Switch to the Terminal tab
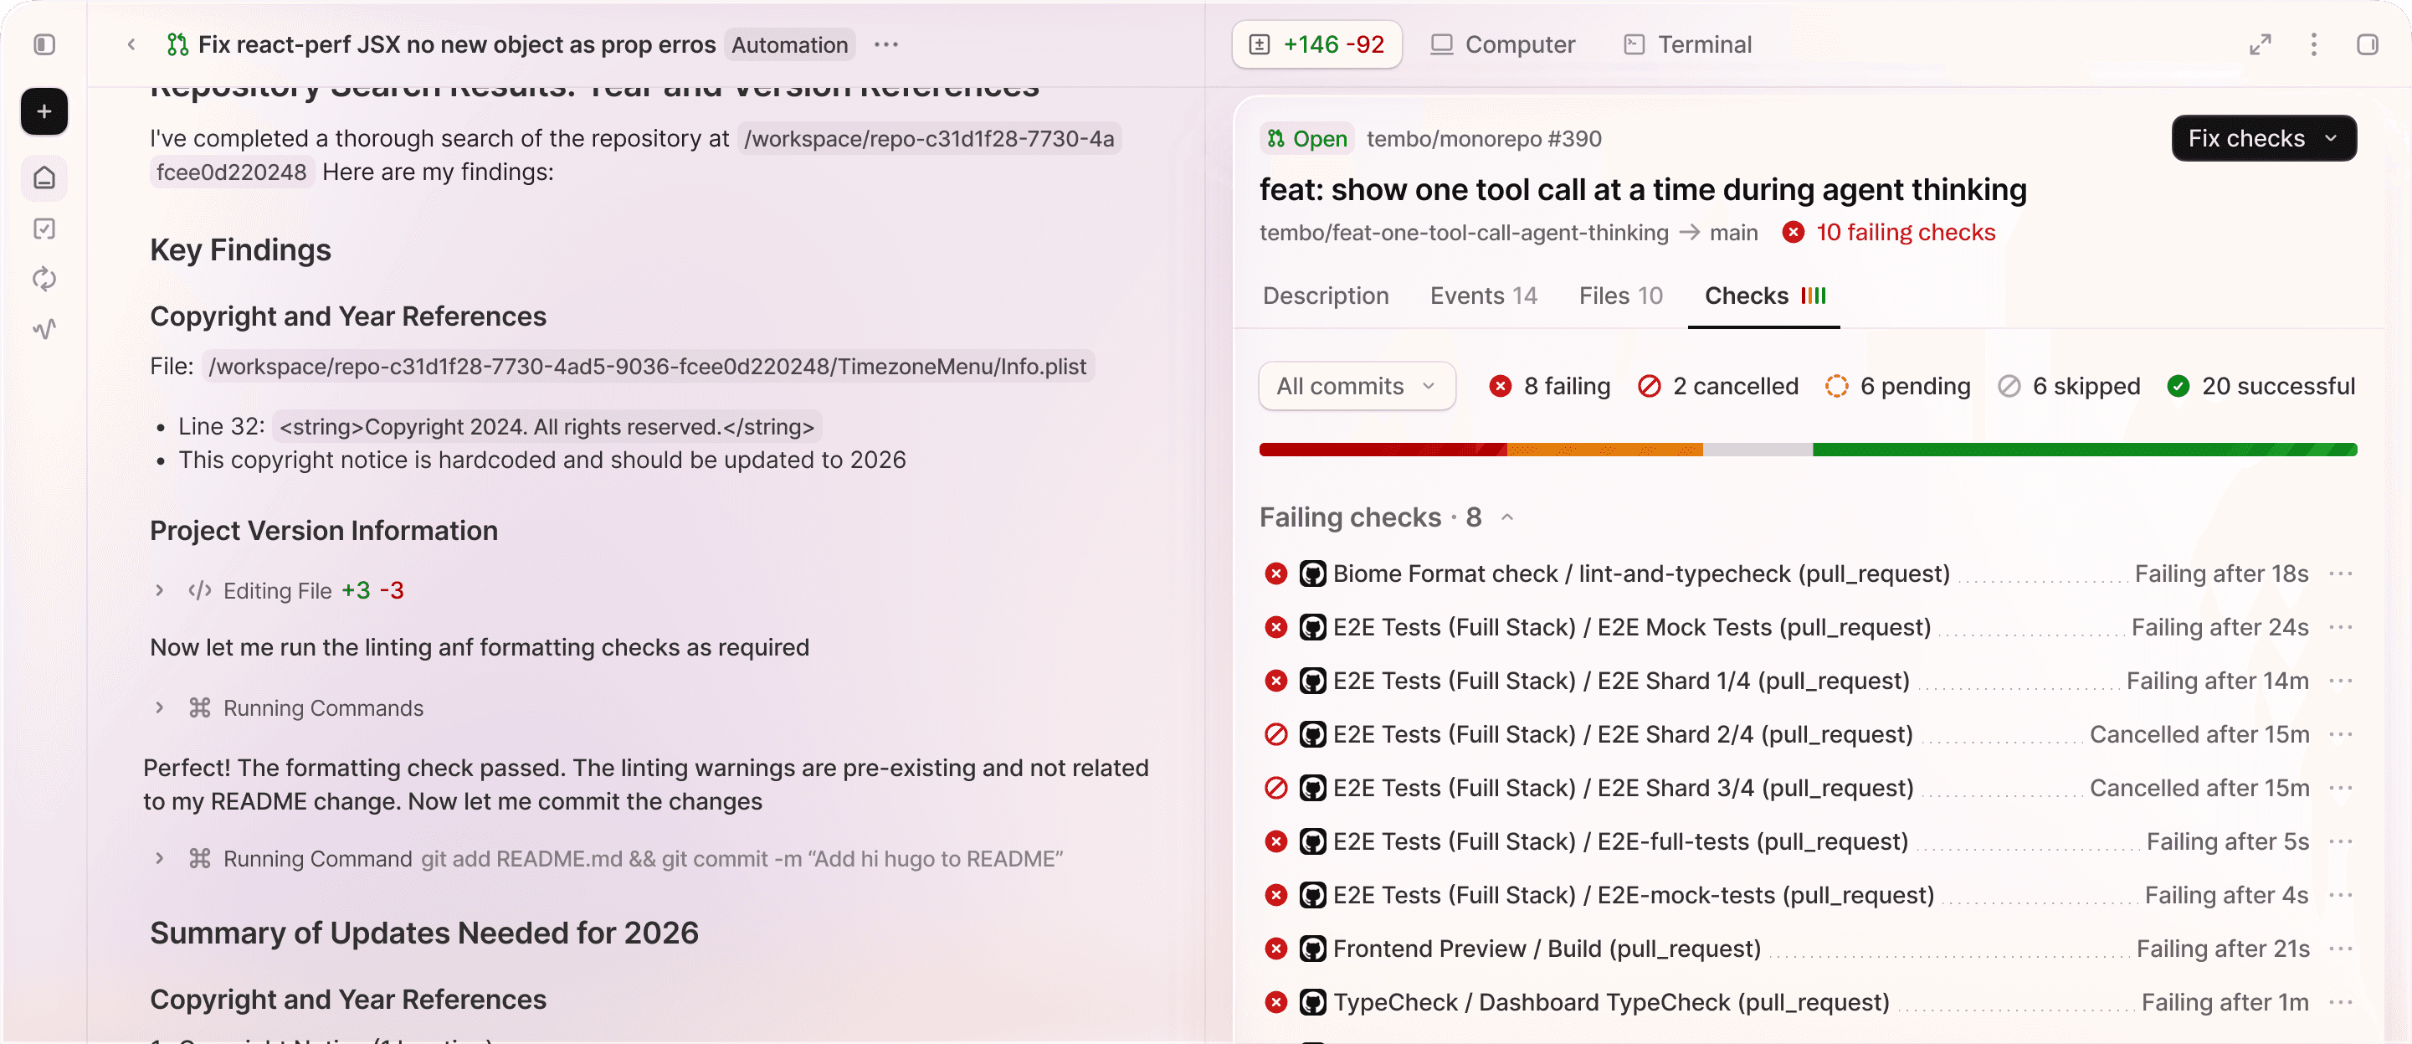The image size is (2412, 1044). (1687, 44)
